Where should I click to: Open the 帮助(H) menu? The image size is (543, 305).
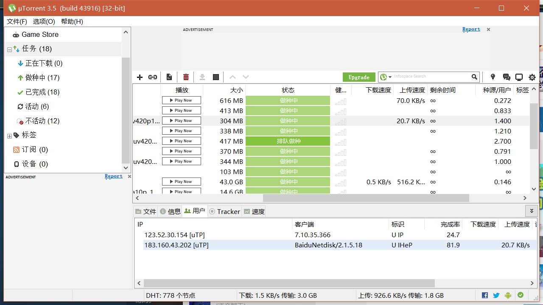click(x=72, y=22)
